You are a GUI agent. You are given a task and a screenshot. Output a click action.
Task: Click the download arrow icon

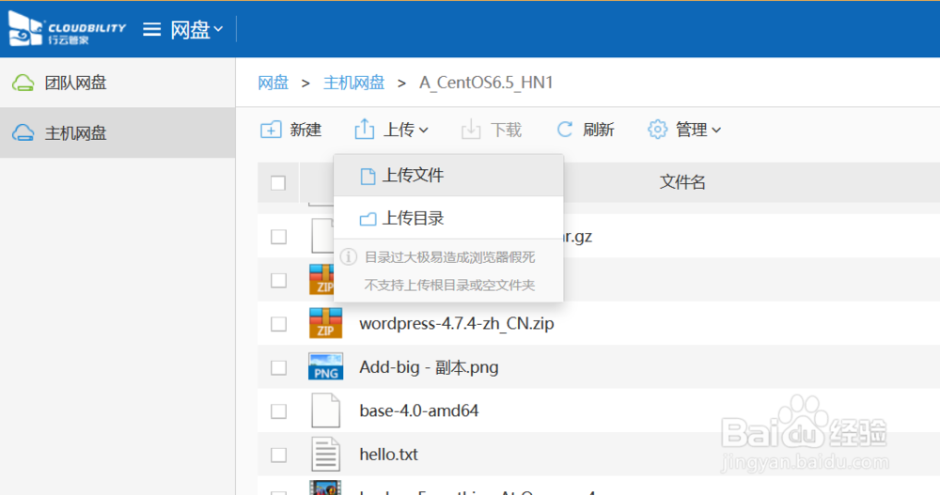(471, 130)
